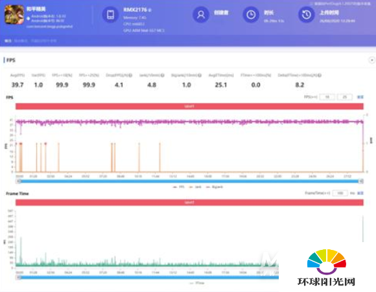The width and height of the screenshot is (376, 292).
Task: Click the Avg(FPS) value 39.7
Action: point(18,85)
